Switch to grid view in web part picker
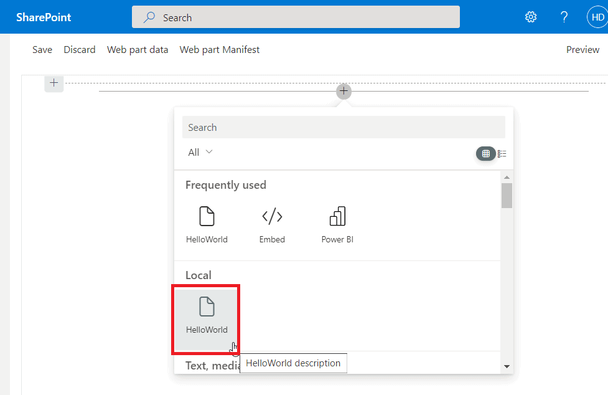608x395 pixels. pos(485,154)
